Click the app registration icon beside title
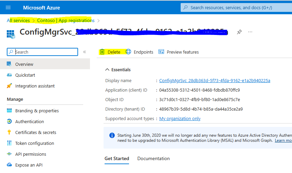Image resolution: width=292 pixels, height=173 pixels. pyautogui.click(x=11, y=34)
